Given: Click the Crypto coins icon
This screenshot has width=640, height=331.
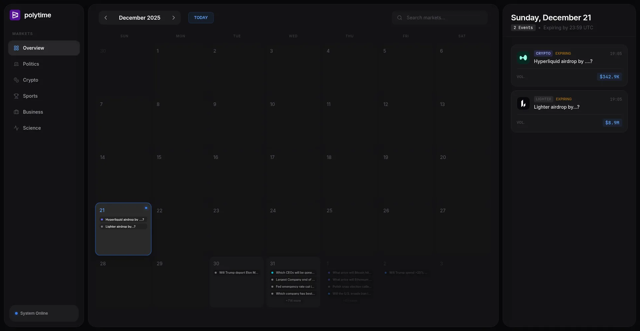Looking at the screenshot, I should point(16,80).
